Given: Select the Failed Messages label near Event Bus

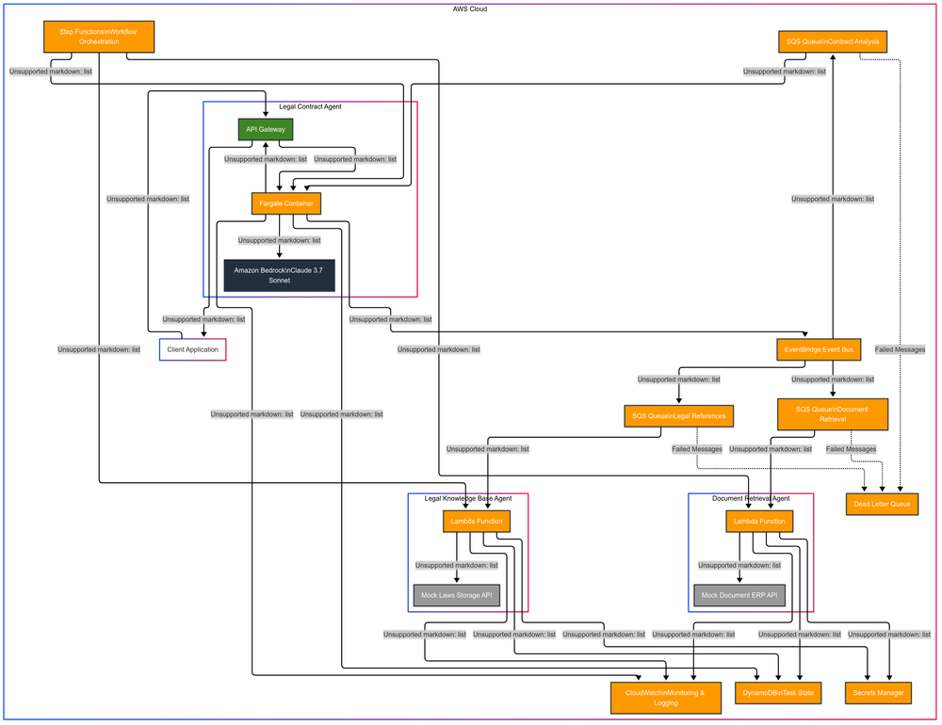Looking at the screenshot, I should [x=900, y=348].
